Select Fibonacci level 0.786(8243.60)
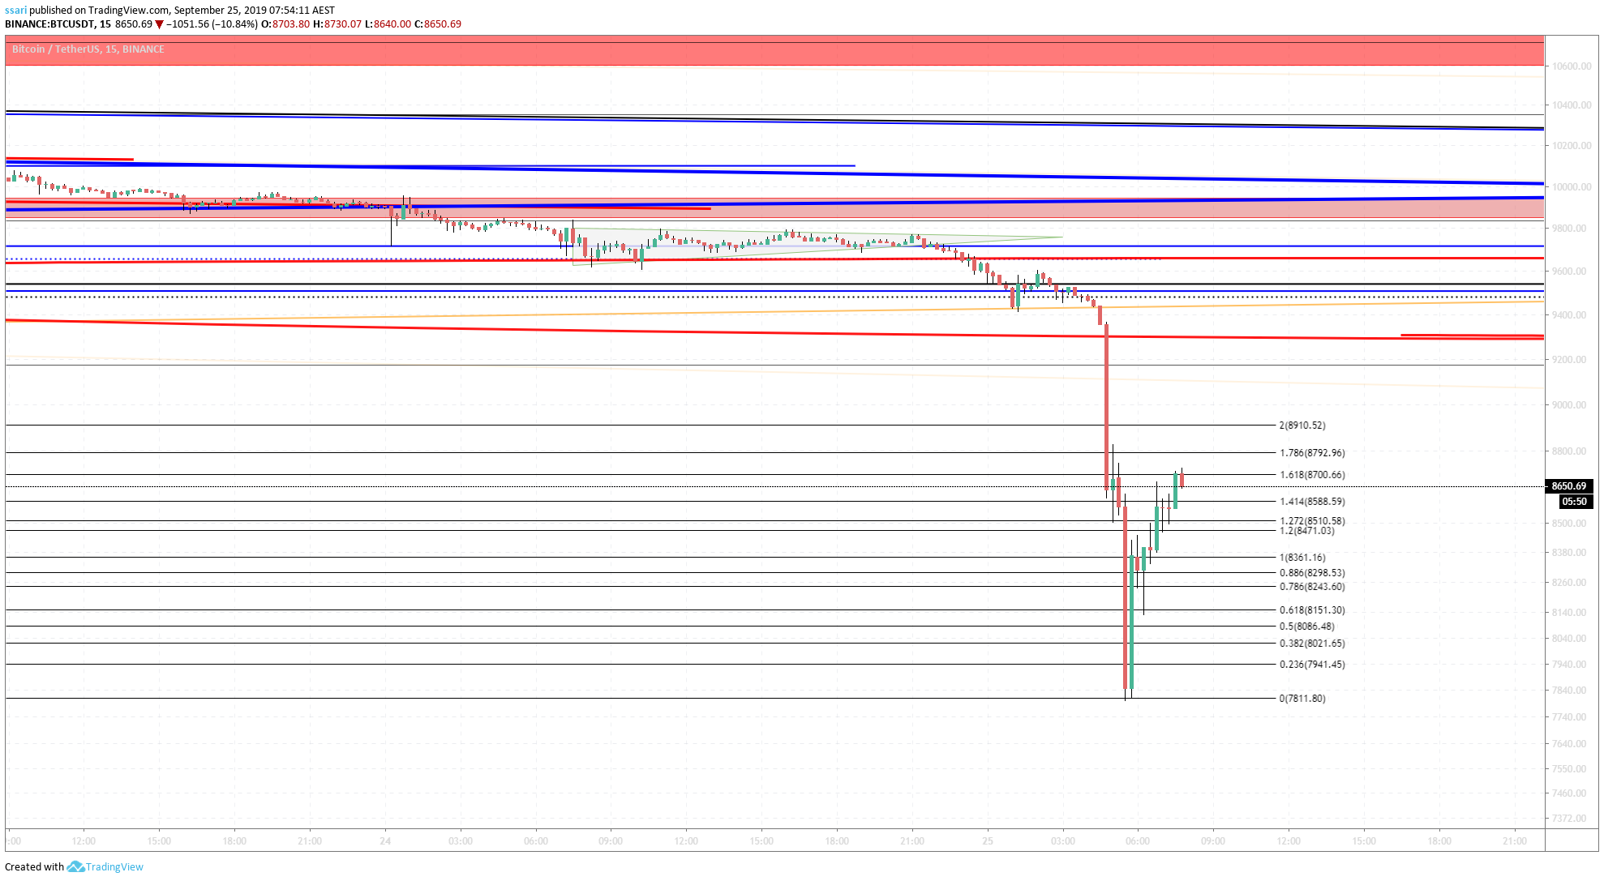 (x=1312, y=587)
